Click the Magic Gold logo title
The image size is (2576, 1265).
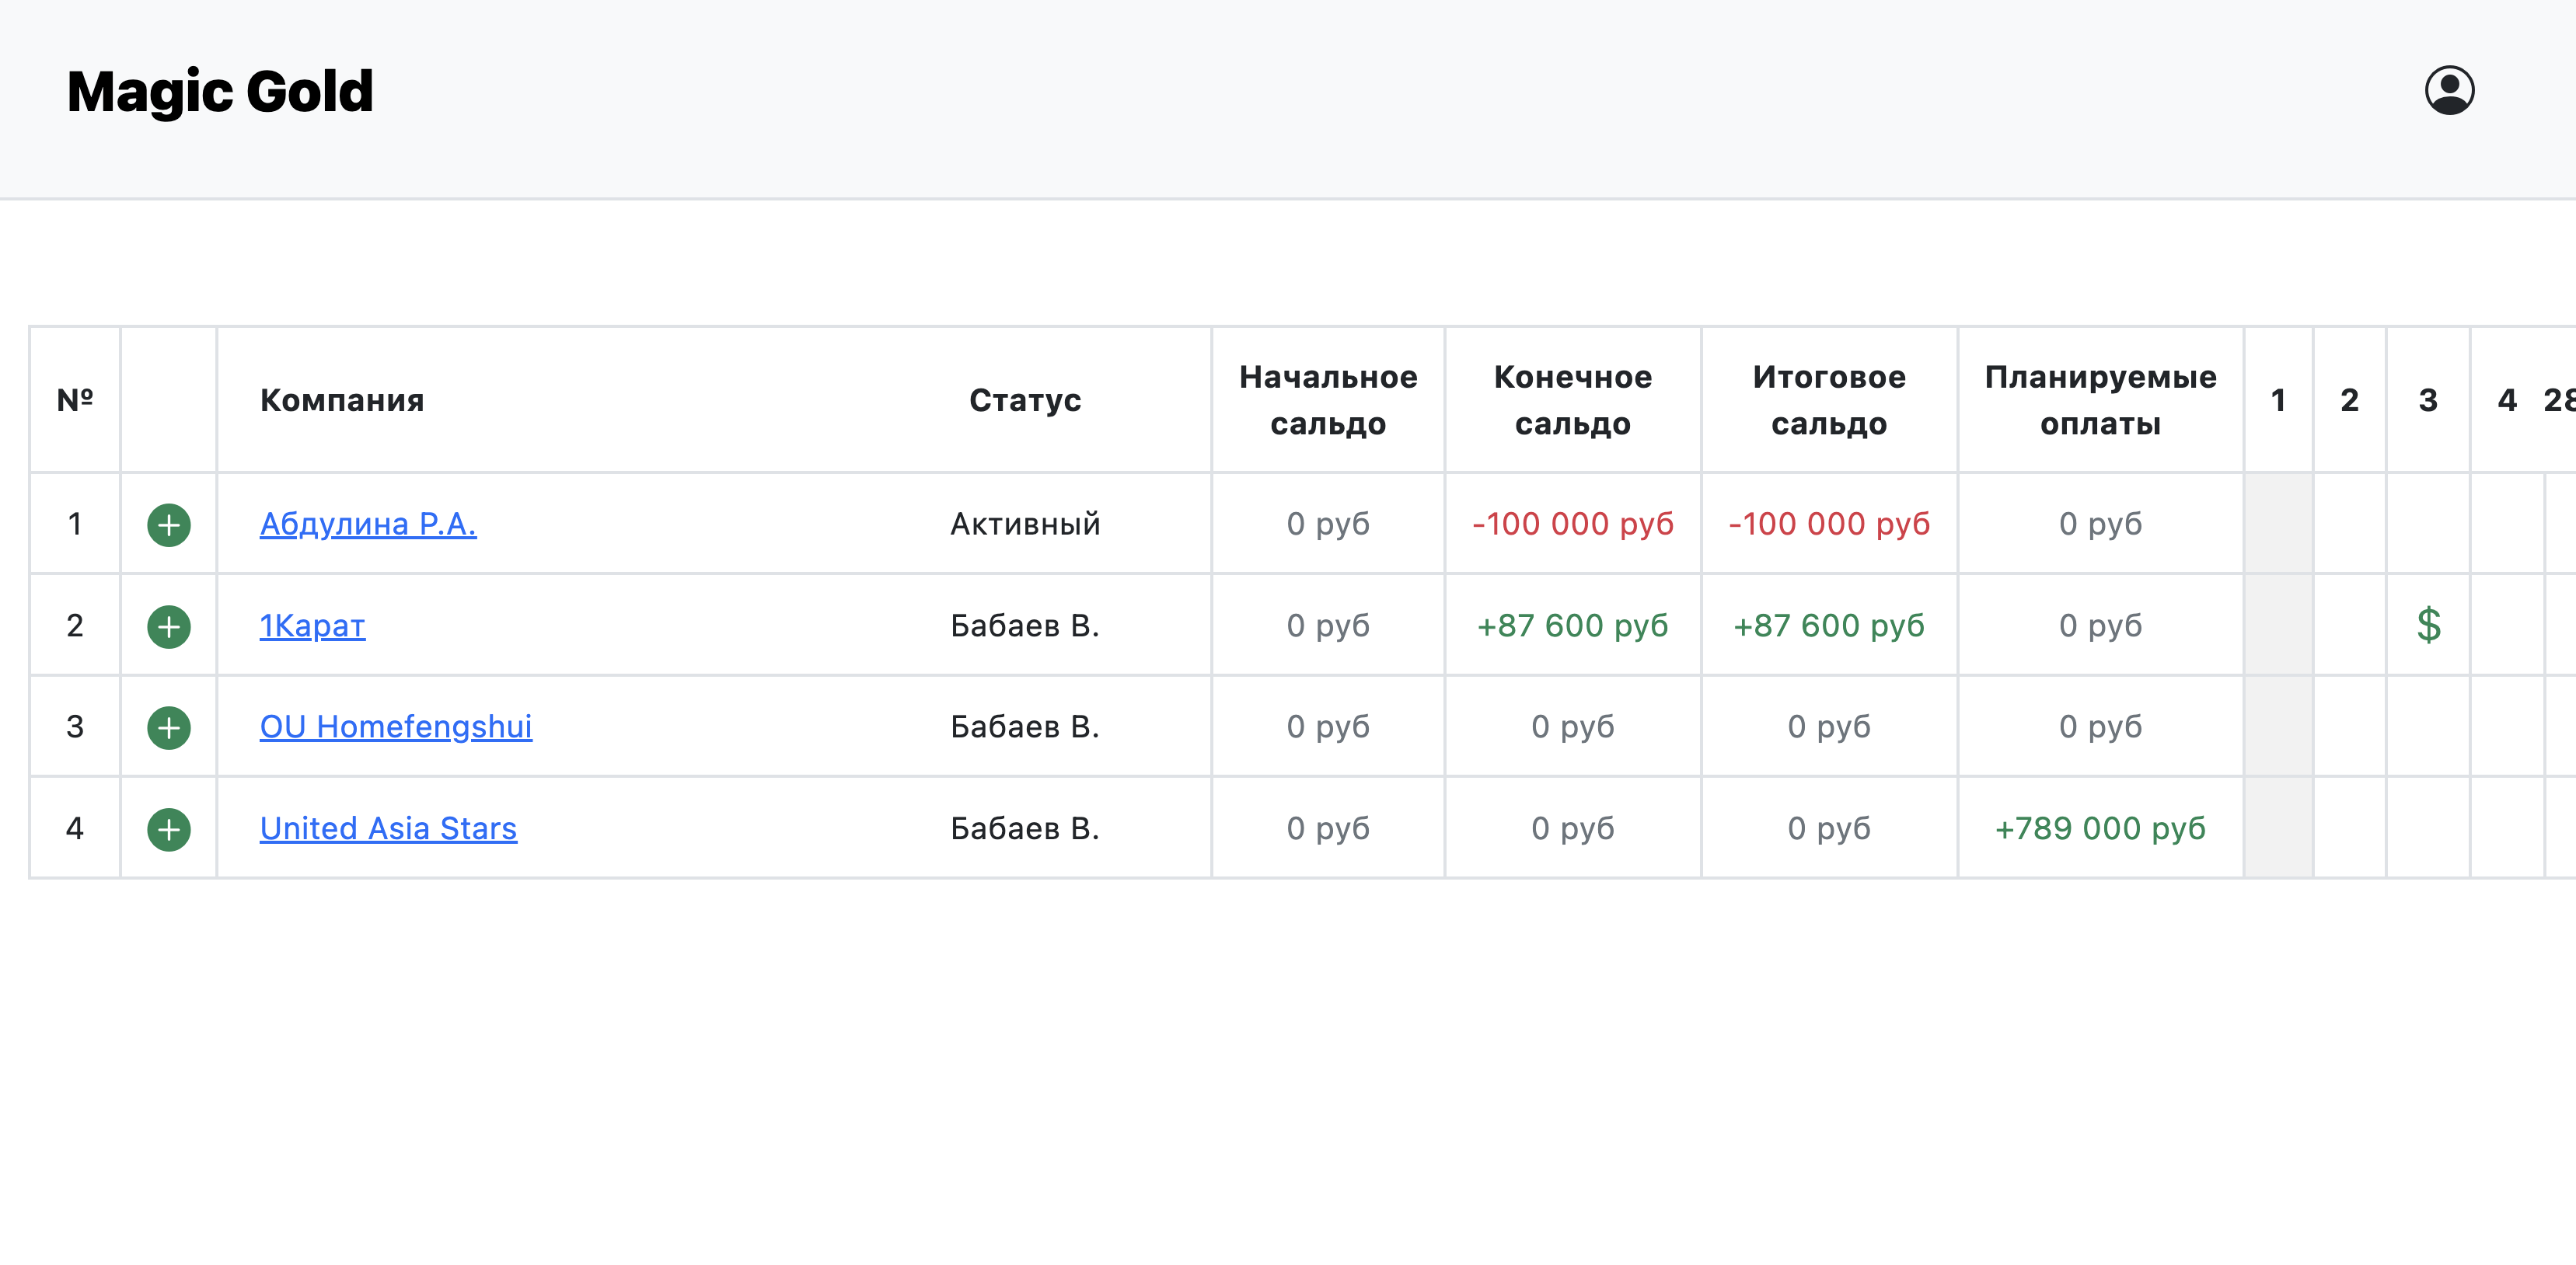(220, 91)
